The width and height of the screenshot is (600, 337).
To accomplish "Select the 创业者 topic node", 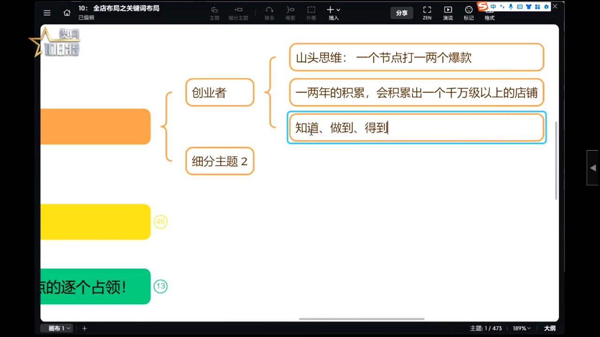I will [219, 93].
